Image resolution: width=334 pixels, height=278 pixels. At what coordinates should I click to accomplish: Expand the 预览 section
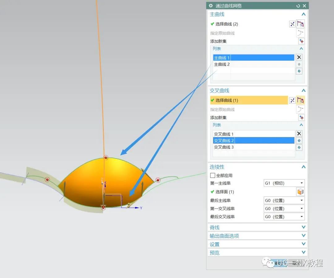(304, 252)
